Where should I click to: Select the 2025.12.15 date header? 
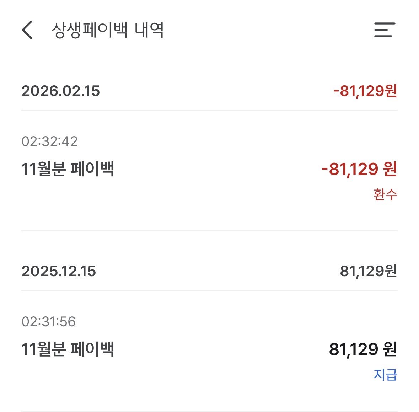pyautogui.click(x=59, y=271)
